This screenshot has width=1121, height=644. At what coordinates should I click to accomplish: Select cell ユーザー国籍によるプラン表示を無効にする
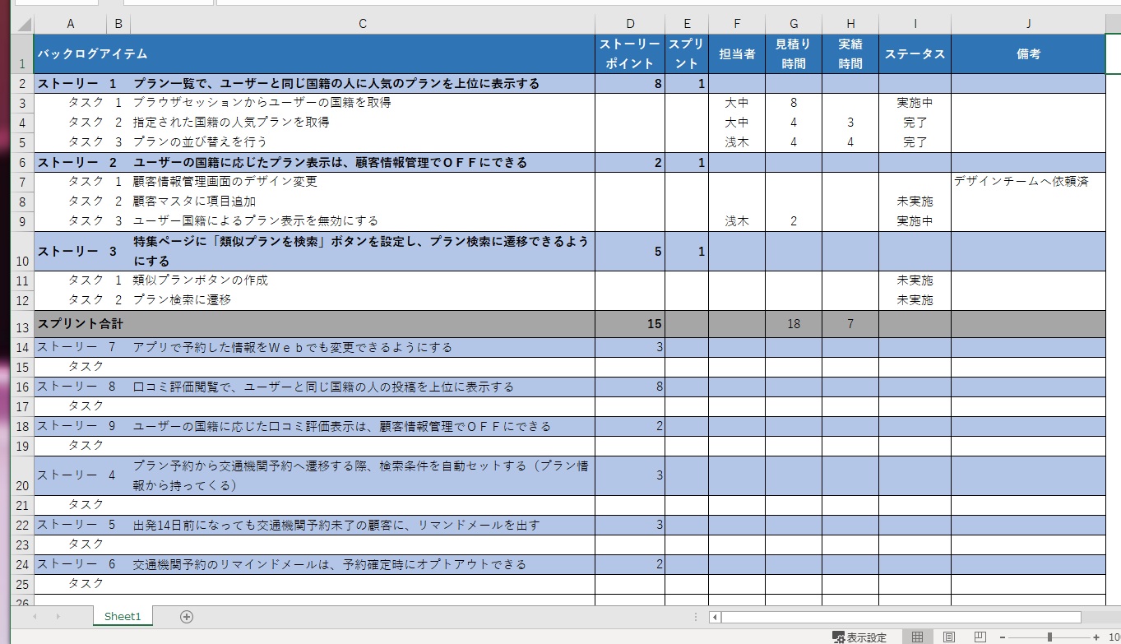point(363,221)
